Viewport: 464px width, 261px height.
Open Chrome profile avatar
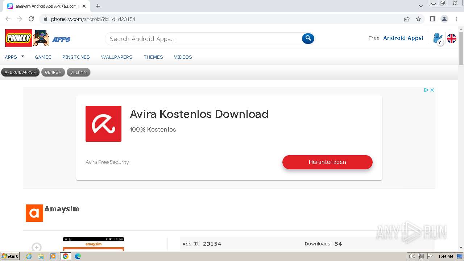coord(444,19)
